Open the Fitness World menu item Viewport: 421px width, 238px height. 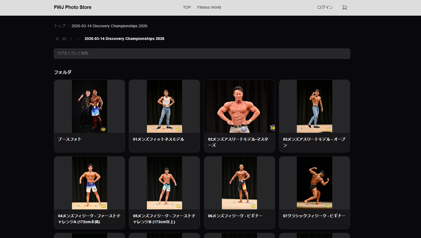(x=209, y=7)
